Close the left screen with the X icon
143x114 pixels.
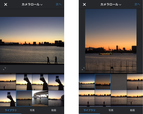click(6, 4)
